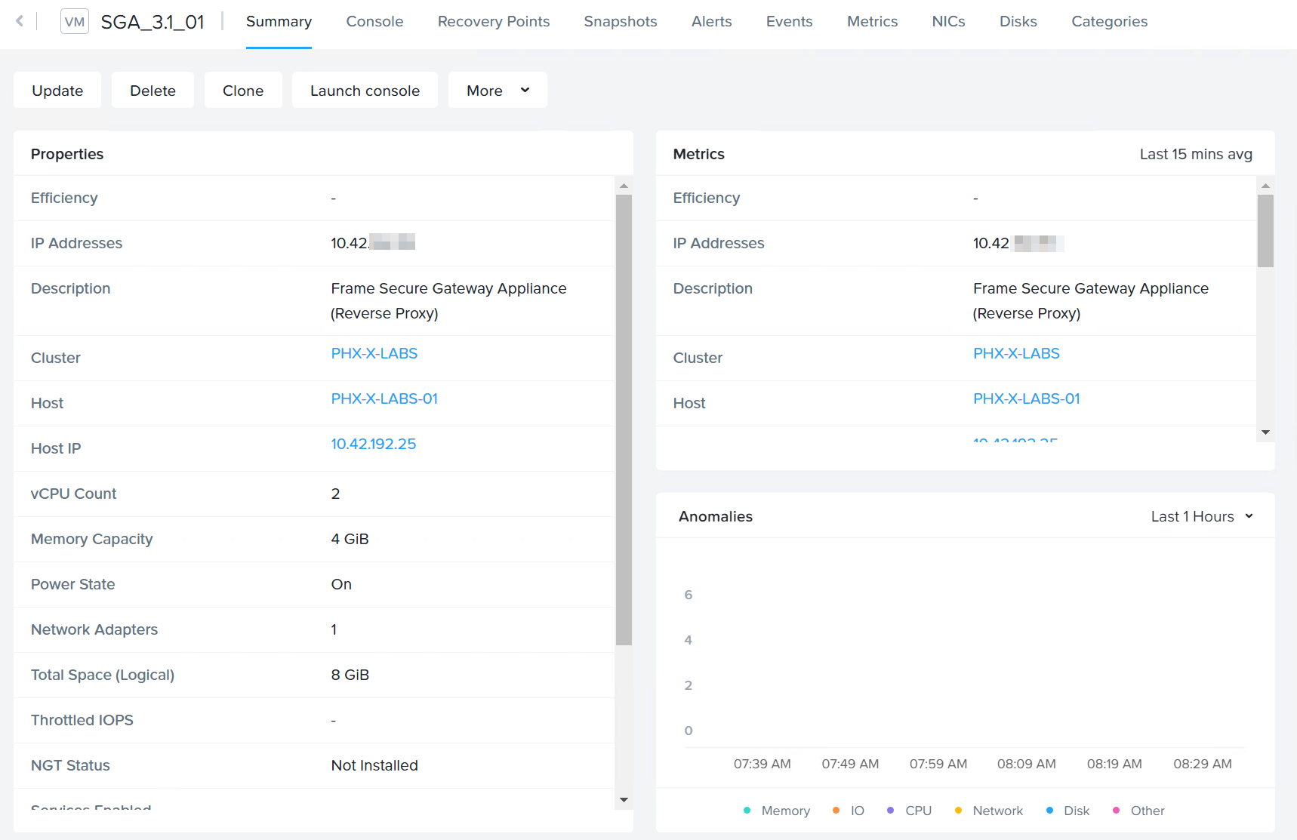The height and width of the screenshot is (840, 1297).
Task: Go to the Snapshots tab
Action: pos(621,22)
